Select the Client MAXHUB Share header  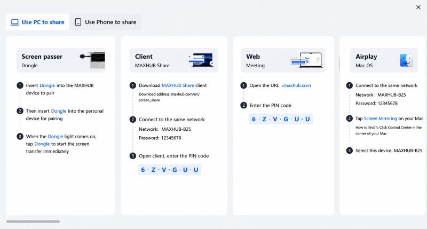coord(174,60)
